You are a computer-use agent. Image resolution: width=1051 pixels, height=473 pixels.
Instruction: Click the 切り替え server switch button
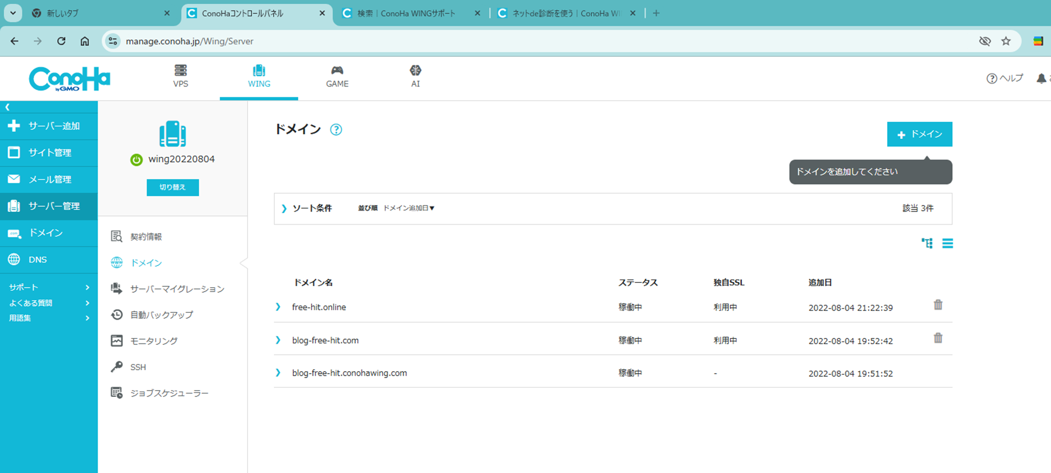pyautogui.click(x=172, y=187)
